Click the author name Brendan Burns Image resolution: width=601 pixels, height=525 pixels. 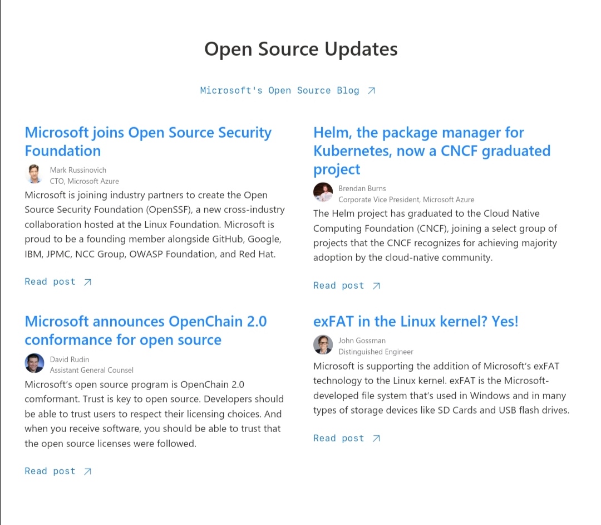click(362, 188)
